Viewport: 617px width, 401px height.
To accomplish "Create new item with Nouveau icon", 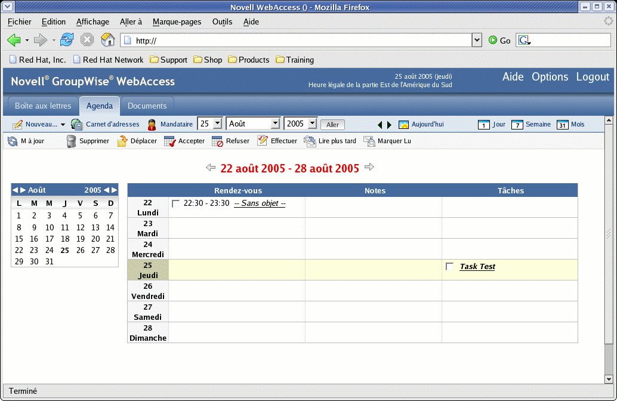I will coord(17,124).
